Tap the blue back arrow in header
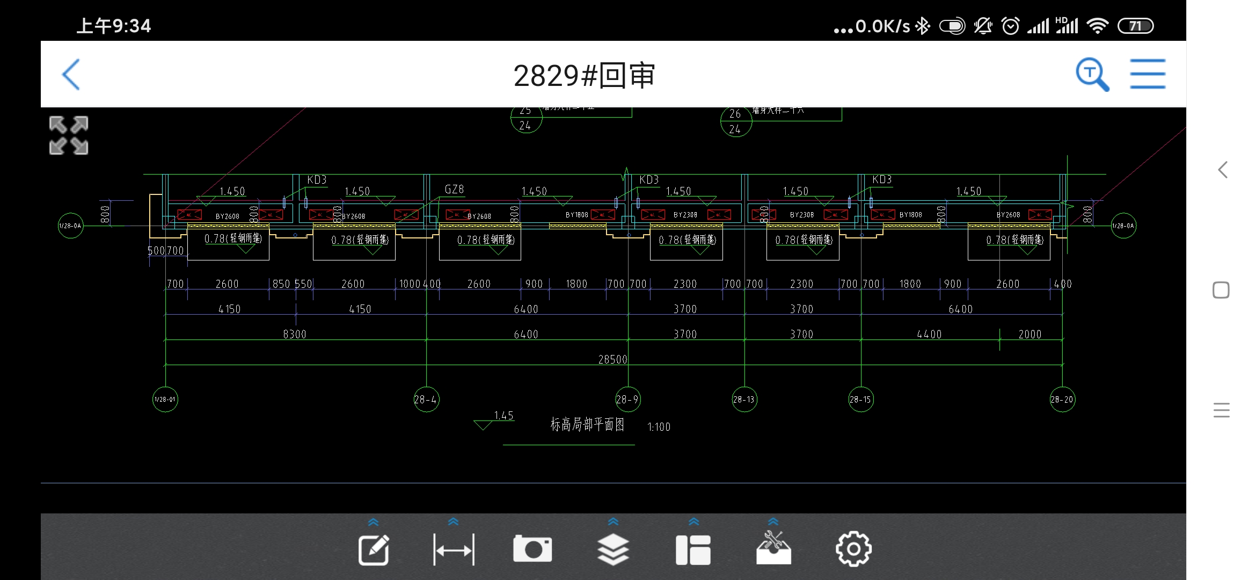The width and height of the screenshot is (1256, 580). [71, 75]
